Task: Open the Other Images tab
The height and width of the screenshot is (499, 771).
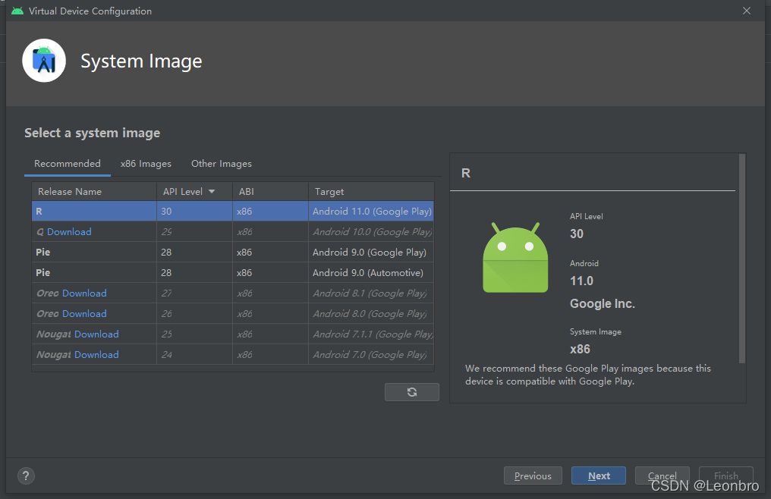Action: (222, 164)
